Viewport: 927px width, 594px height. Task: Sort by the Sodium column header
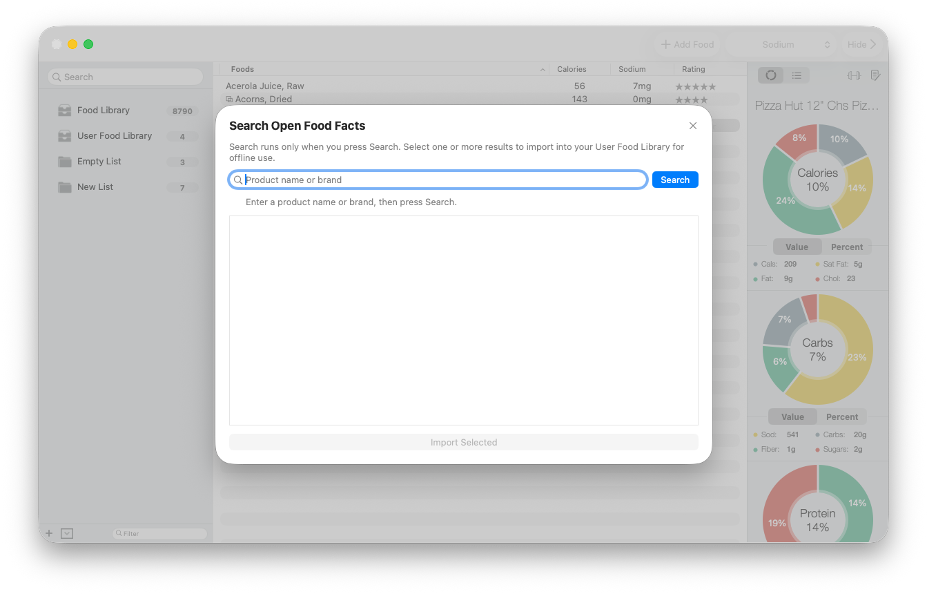click(642, 69)
